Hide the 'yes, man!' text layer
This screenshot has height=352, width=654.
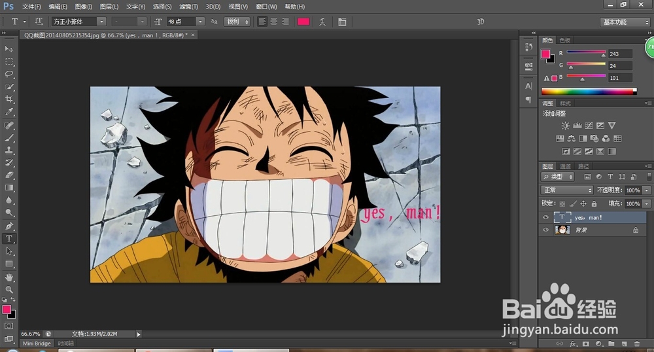545,217
